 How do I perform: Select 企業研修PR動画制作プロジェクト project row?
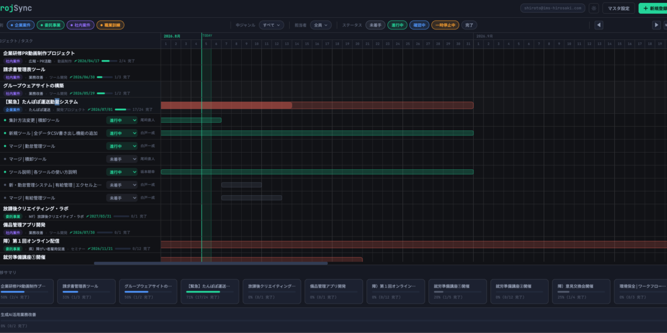point(81,57)
